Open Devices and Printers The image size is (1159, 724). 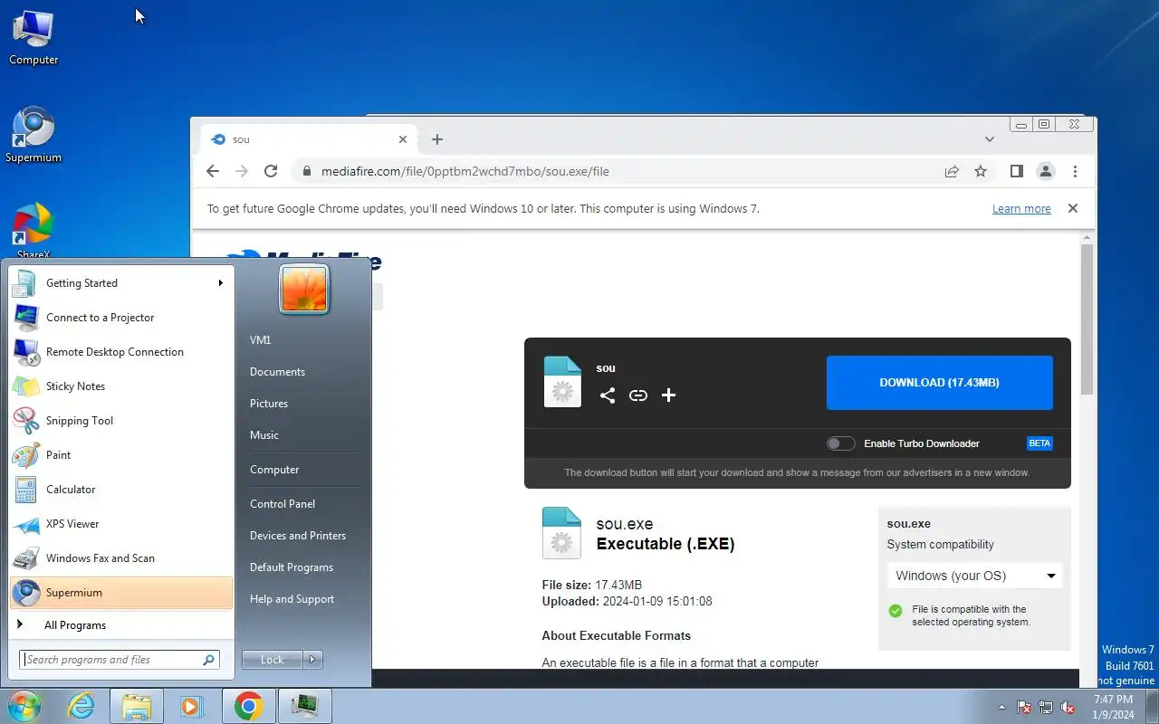pos(298,536)
